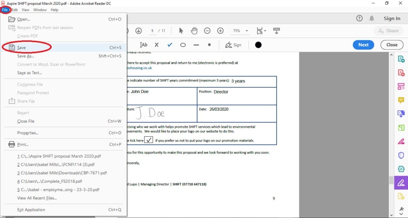Open notifications bell icon
The width and height of the screenshot is (408, 218).
[372, 18]
